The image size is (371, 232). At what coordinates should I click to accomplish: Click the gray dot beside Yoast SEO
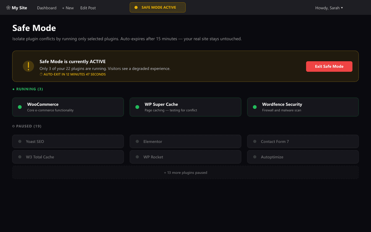(x=20, y=141)
